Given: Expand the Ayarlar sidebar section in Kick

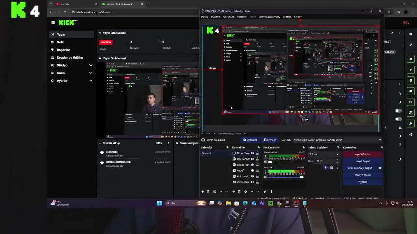Looking at the screenshot, I should tap(91, 81).
